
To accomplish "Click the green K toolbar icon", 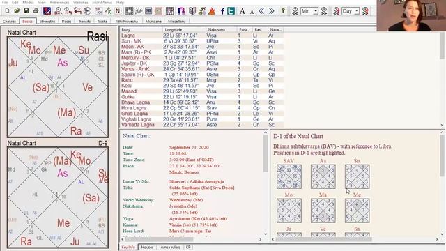I will tap(109, 11).
